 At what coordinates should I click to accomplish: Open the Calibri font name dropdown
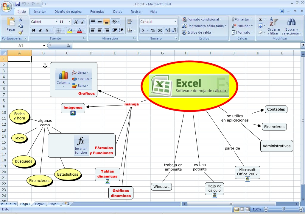(57, 22)
